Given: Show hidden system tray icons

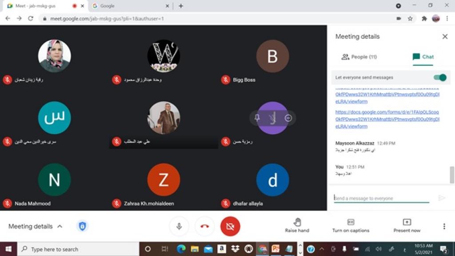Looking at the screenshot, I should pos(322,249).
